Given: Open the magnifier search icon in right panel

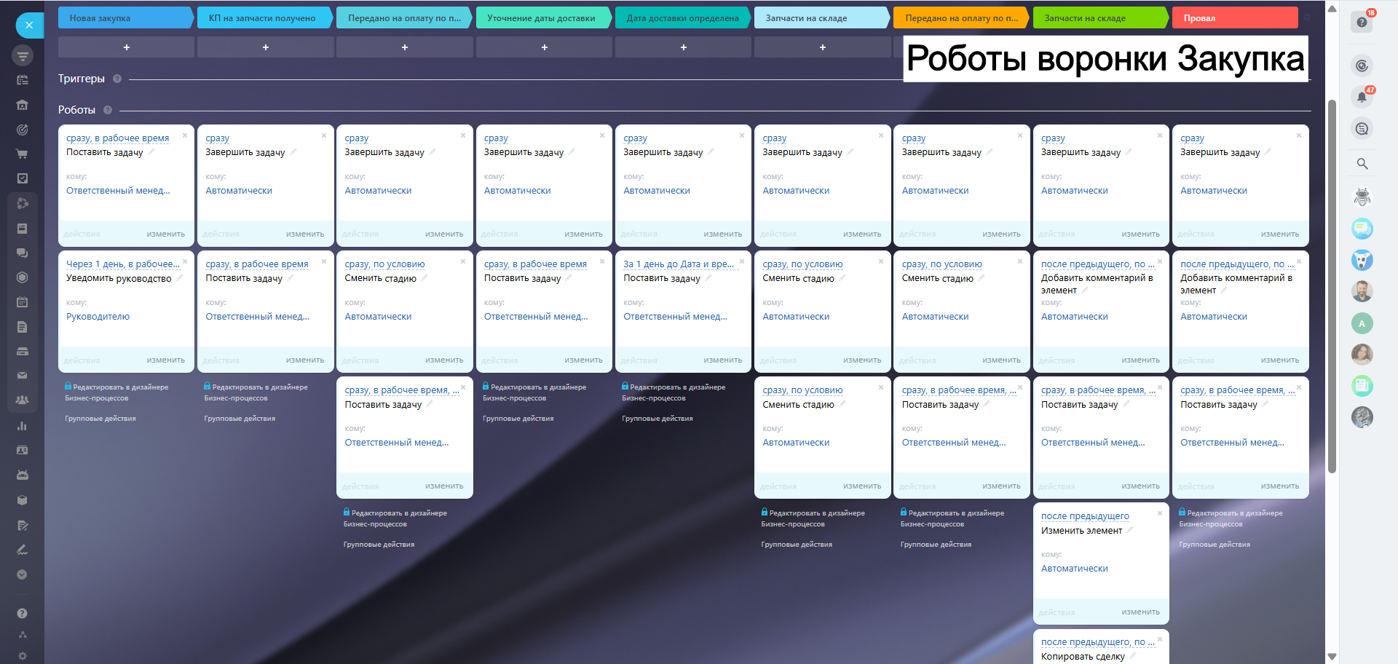Looking at the screenshot, I should pos(1362,164).
